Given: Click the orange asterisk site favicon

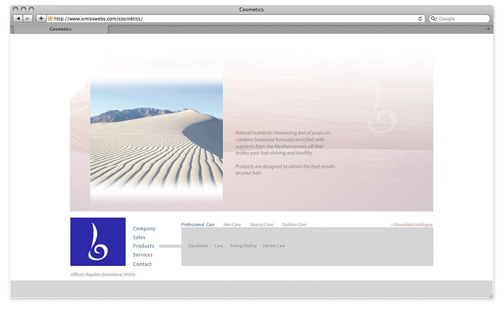Looking at the screenshot, I should click(50, 18).
